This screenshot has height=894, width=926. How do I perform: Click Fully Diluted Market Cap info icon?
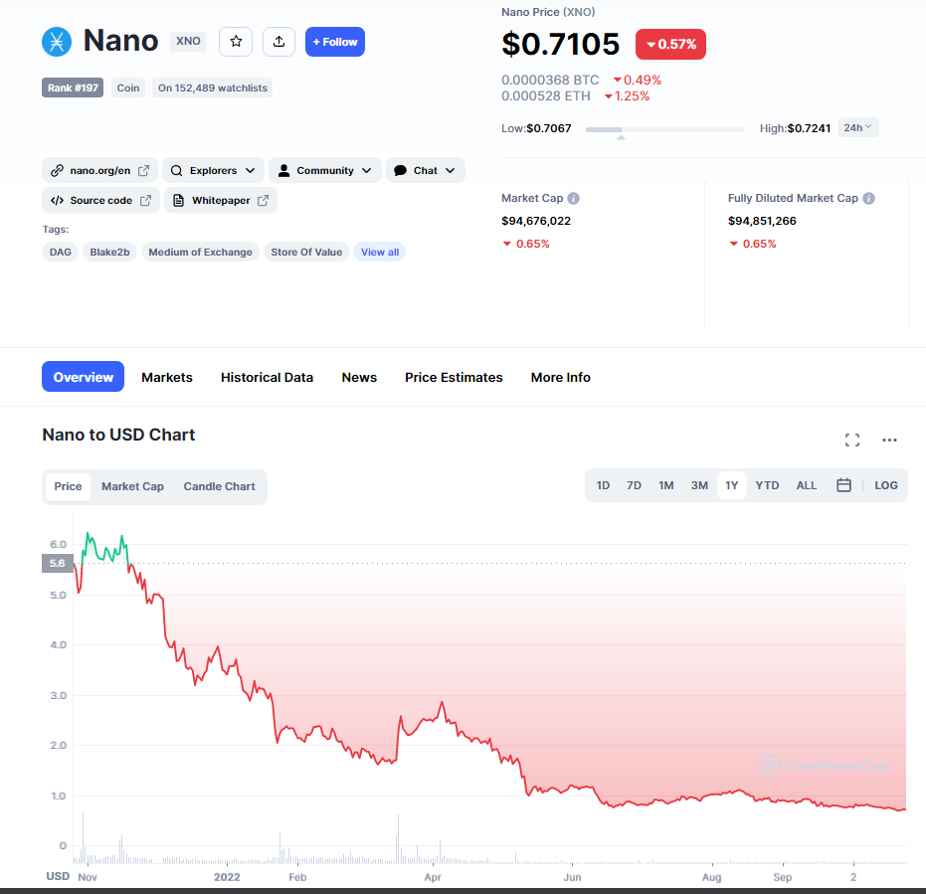point(868,199)
